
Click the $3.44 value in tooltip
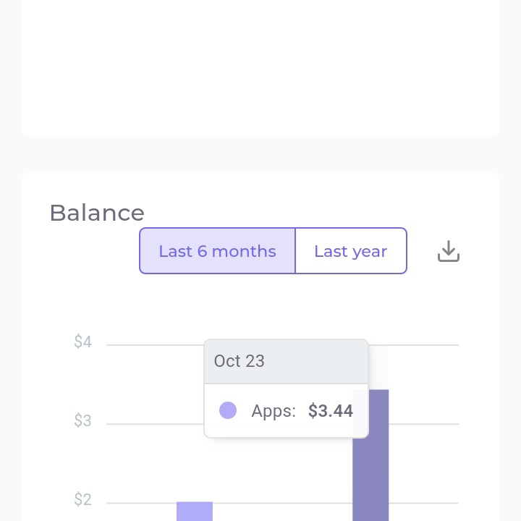pyautogui.click(x=330, y=411)
